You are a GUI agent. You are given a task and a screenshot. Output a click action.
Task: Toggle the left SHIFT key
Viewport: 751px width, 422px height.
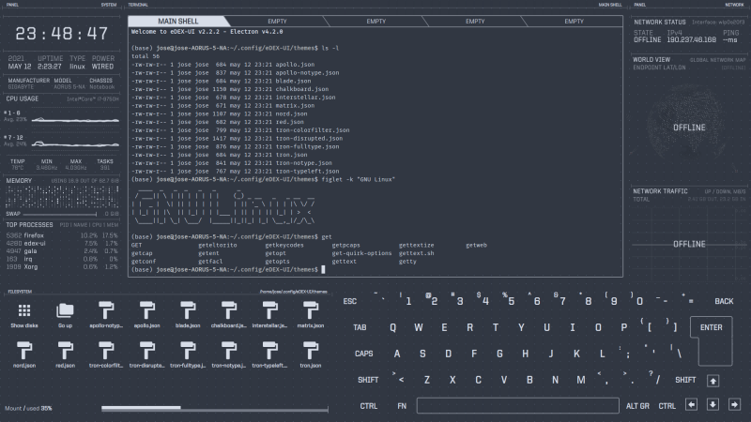click(x=368, y=380)
